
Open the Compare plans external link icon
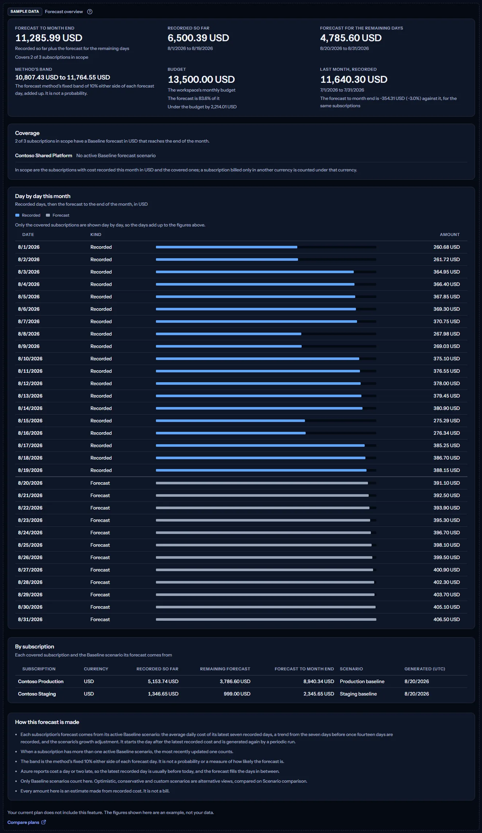coord(44,822)
